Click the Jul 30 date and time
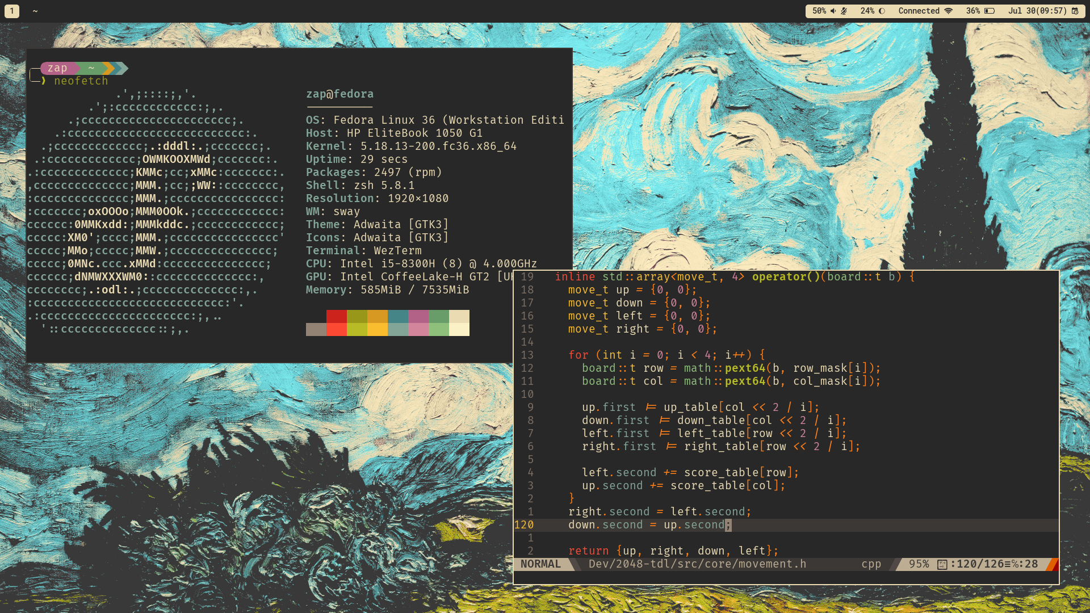 point(1037,11)
